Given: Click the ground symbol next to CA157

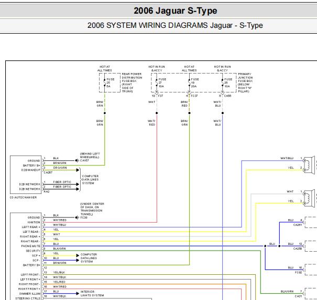Looking at the screenshot, I should click(76, 161).
